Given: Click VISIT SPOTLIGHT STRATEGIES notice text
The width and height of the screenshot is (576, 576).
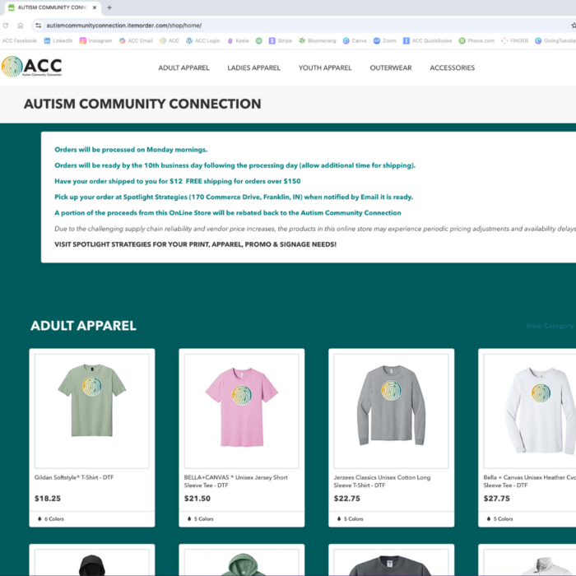Looking at the screenshot, I should tap(196, 244).
